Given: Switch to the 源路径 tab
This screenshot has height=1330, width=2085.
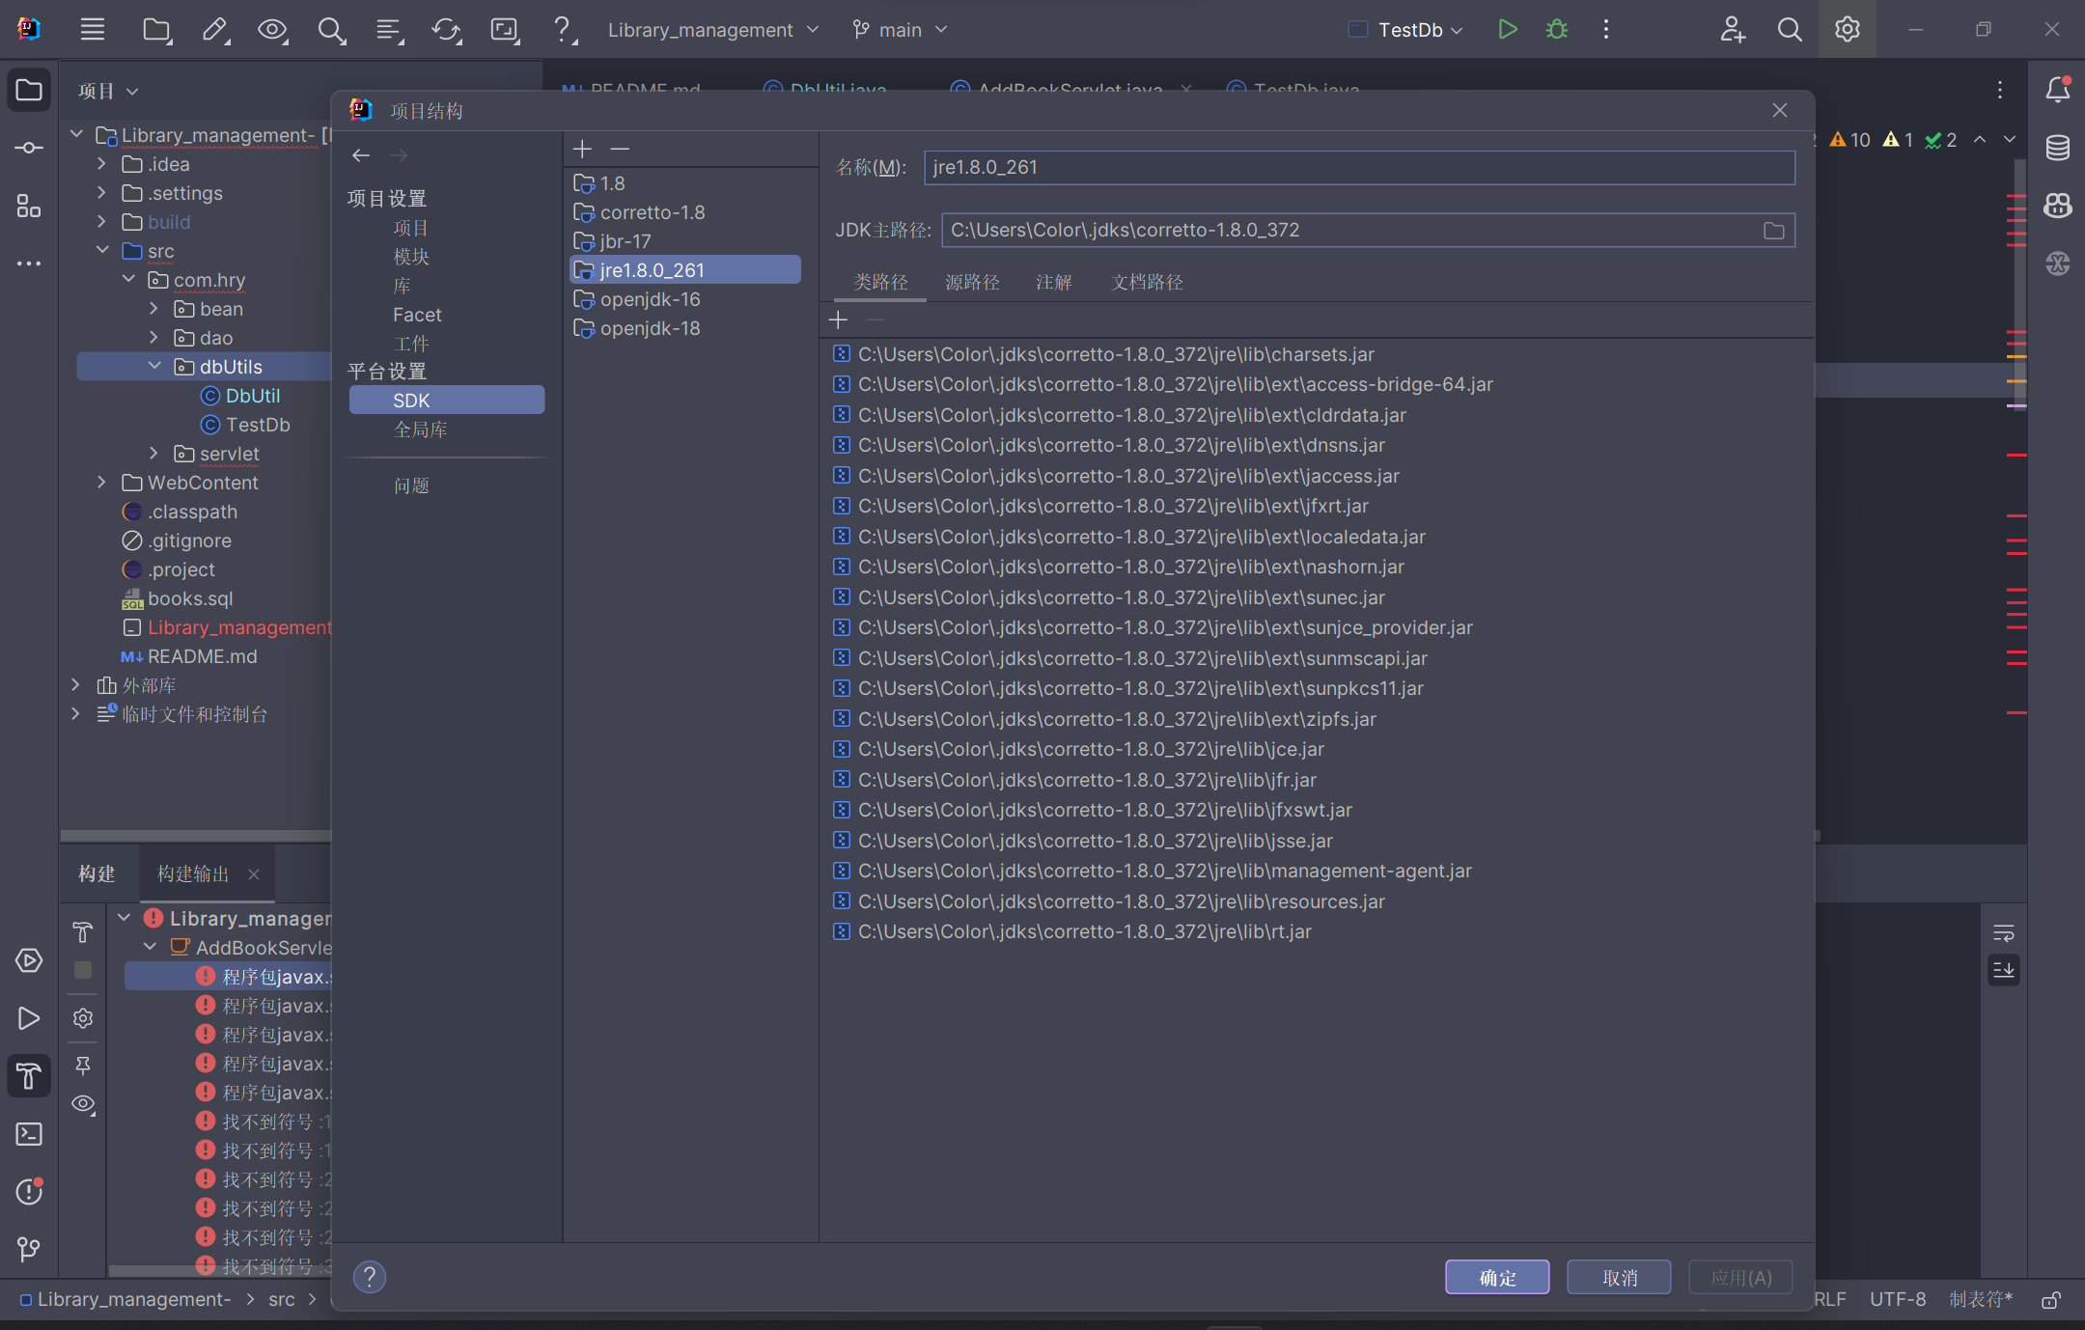Looking at the screenshot, I should click(972, 282).
